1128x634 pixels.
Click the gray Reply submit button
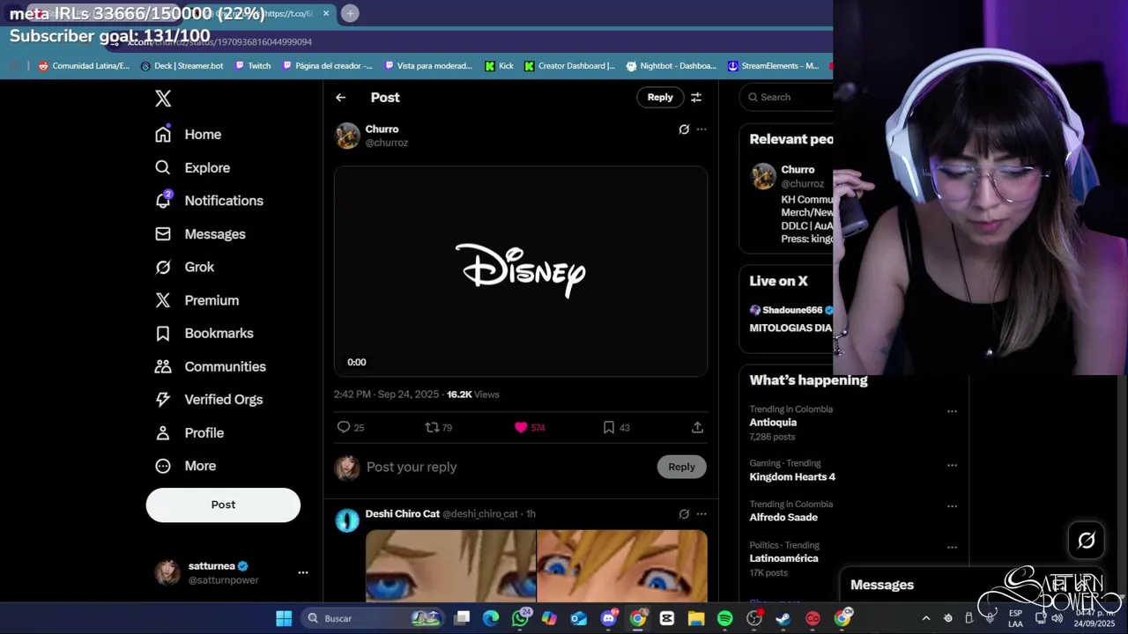pyautogui.click(x=681, y=467)
